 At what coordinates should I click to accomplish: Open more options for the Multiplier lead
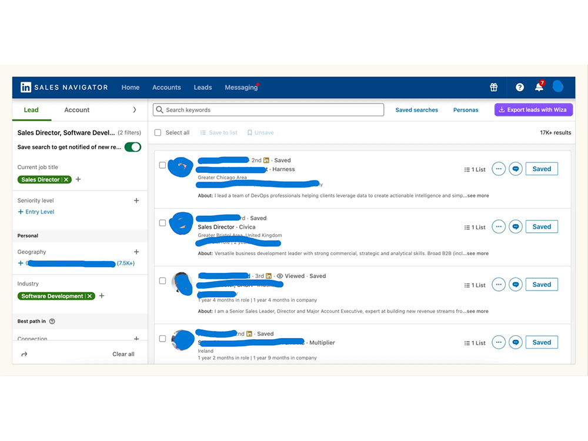coord(499,342)
